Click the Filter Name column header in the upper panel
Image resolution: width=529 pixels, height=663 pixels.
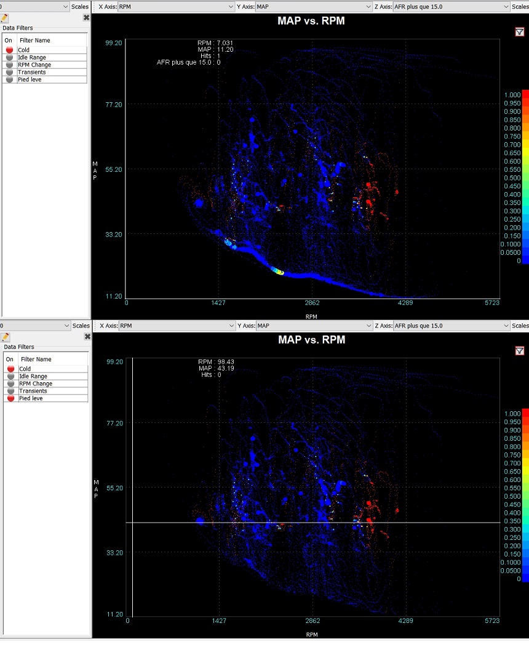(x=35, y=41)
